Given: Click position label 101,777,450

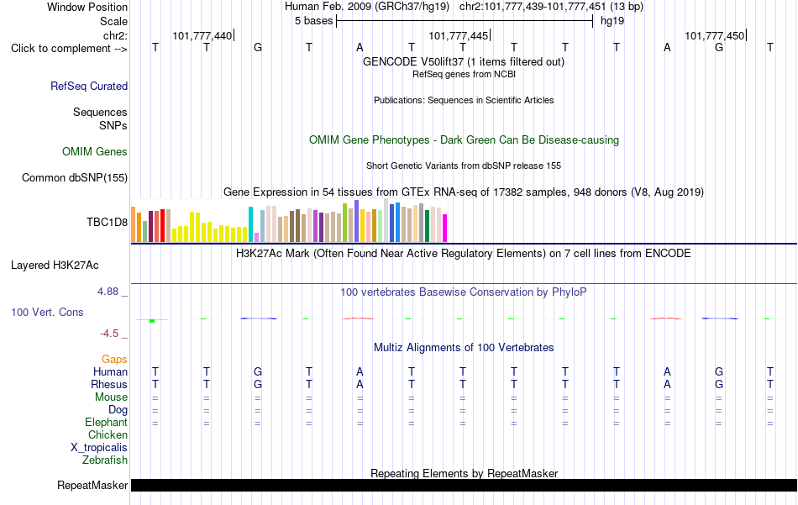Looking at the screenshot, I should coord(715,35).
